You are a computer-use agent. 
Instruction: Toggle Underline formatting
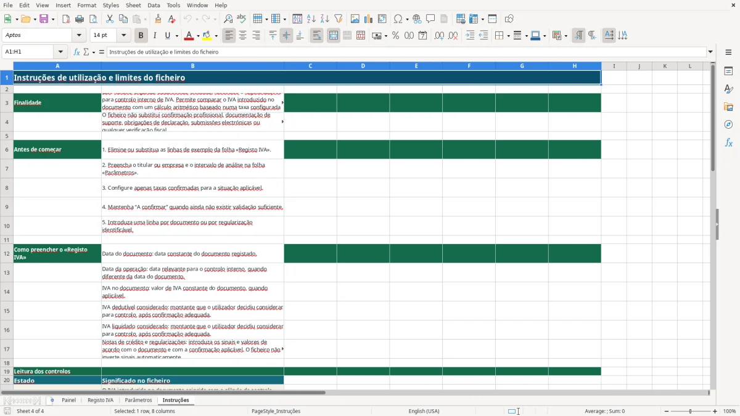[x=167, y=36]
